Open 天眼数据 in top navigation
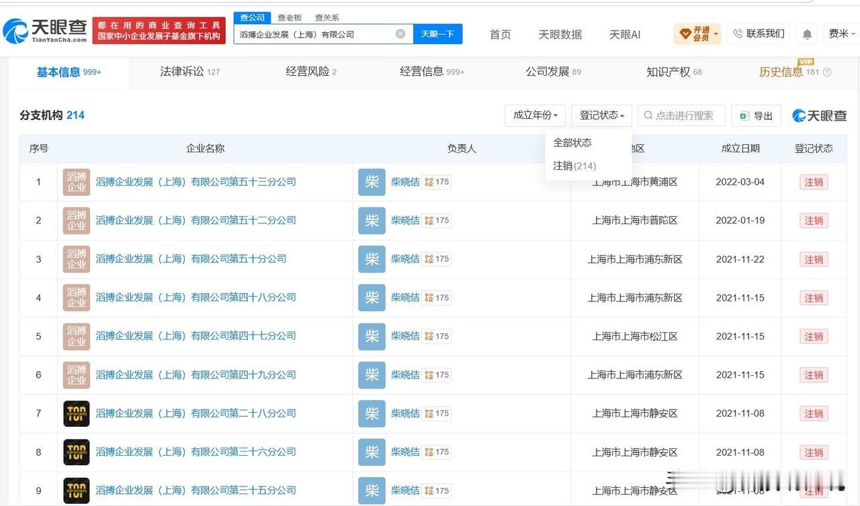The width and height of the screenshot is (860, 506). click(x=560, y=34)
